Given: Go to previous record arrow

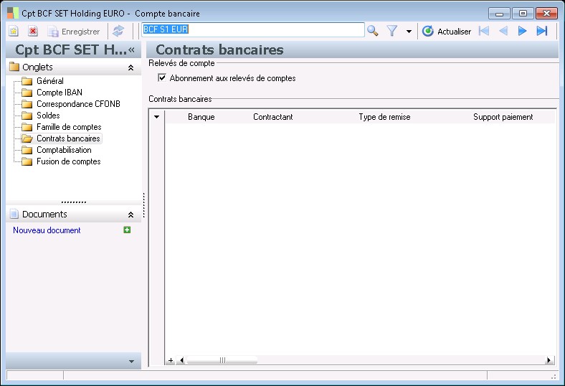Looking at the screenshot, I should click(x=503, y=31).
